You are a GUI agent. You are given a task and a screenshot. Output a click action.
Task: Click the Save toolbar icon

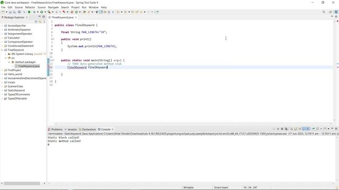[x=10, y=12]
